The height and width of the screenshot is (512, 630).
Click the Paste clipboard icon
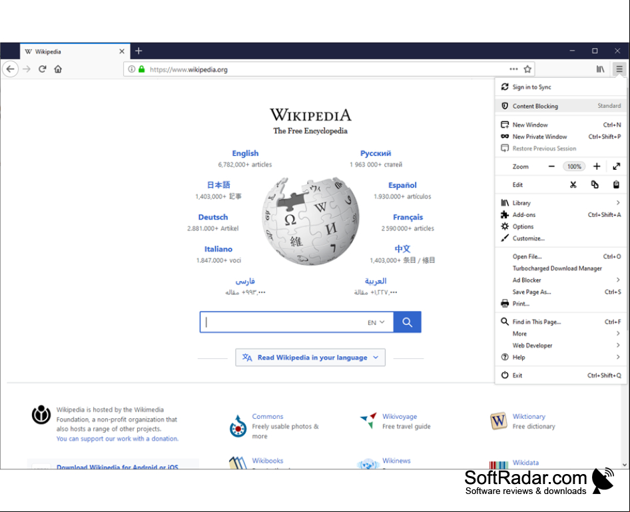[616, 184]
